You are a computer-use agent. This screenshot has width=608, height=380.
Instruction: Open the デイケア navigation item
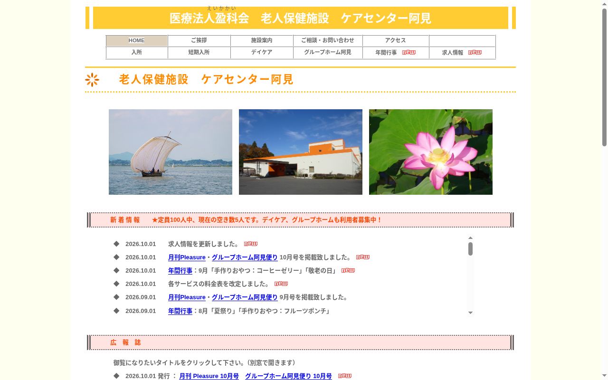click(x=262, y=53)
